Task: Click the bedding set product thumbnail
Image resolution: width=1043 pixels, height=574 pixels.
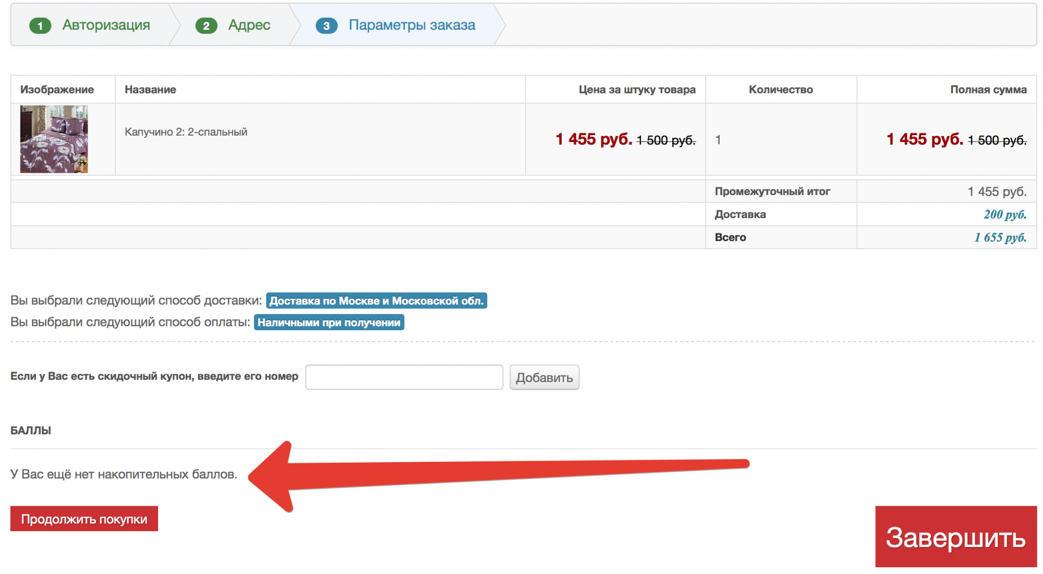Action: 54,139
